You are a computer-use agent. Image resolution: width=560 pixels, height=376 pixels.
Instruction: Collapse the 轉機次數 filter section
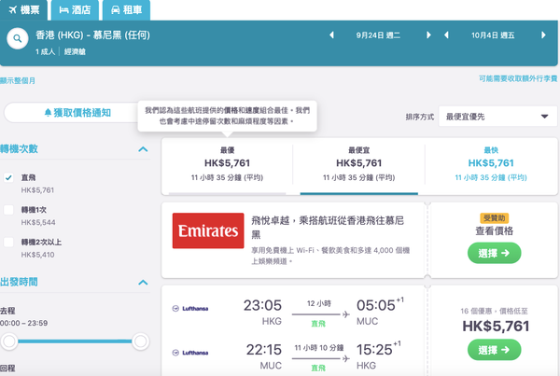click(x=143, y=149)
